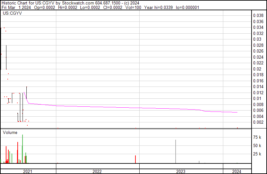Click the 0.038 price axis label
The image size is (267, 174).
point(258,15)
